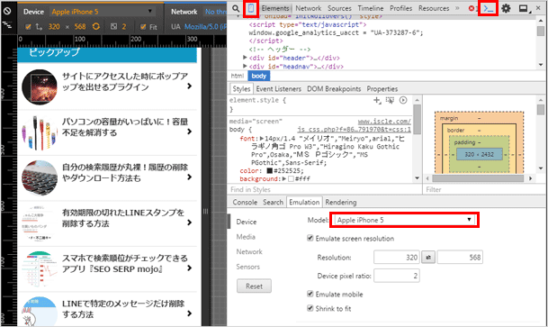Open the DOM Breakpoints tab
The width and height of the screenshot is (548, 327).
click(x=334, y=89)
